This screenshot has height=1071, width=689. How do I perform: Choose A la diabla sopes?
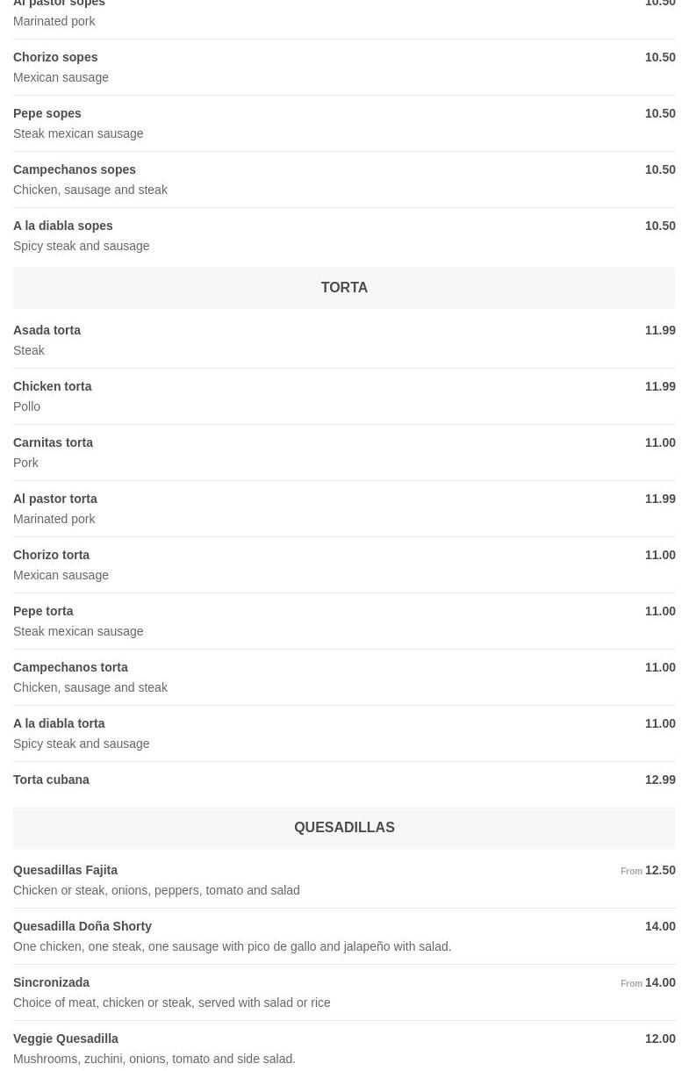[x=63, y=226]
